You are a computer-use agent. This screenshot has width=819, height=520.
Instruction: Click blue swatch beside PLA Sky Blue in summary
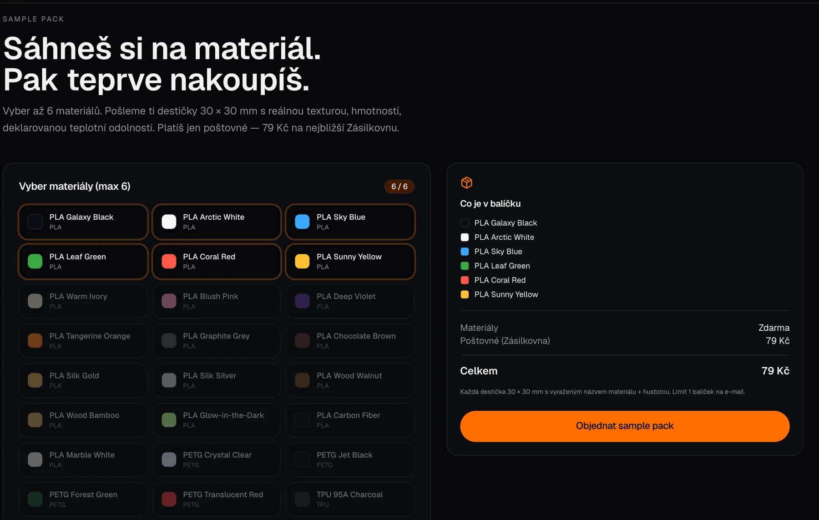click(x=465, y=252)
